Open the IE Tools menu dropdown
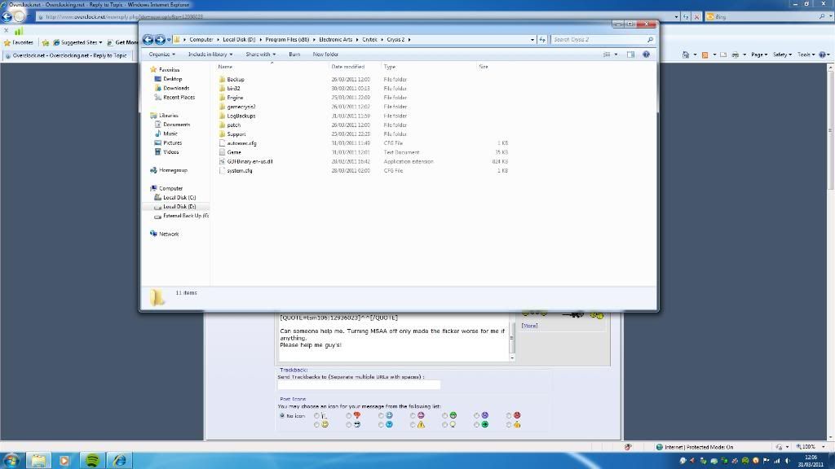This screenshot has height=469, width=835. (x=806, y=55)
